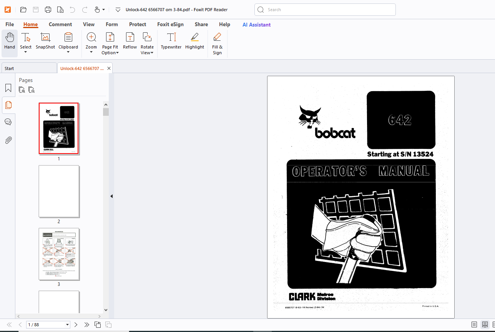Image resolution: width=495 pixels, height=332 pixels.
Task: Switch to the View ribbon tab
Action: pos(89,24)
